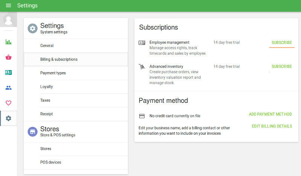This screenshot has height=176, width=301.
Task: Go to Payment types settings
Action: [x=53, y=73]
